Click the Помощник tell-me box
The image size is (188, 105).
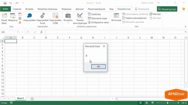click(142, 9)
